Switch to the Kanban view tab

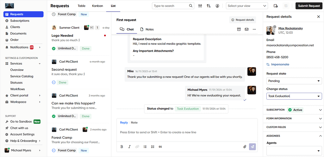click(x=97, y=6)
